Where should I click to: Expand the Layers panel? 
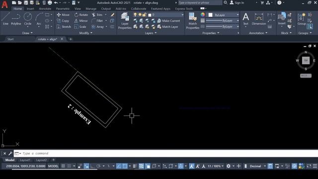151,33
